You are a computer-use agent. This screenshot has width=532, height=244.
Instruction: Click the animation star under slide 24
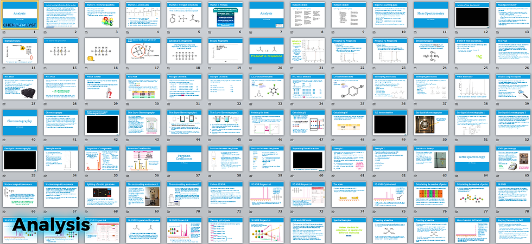tap(416, 68)
